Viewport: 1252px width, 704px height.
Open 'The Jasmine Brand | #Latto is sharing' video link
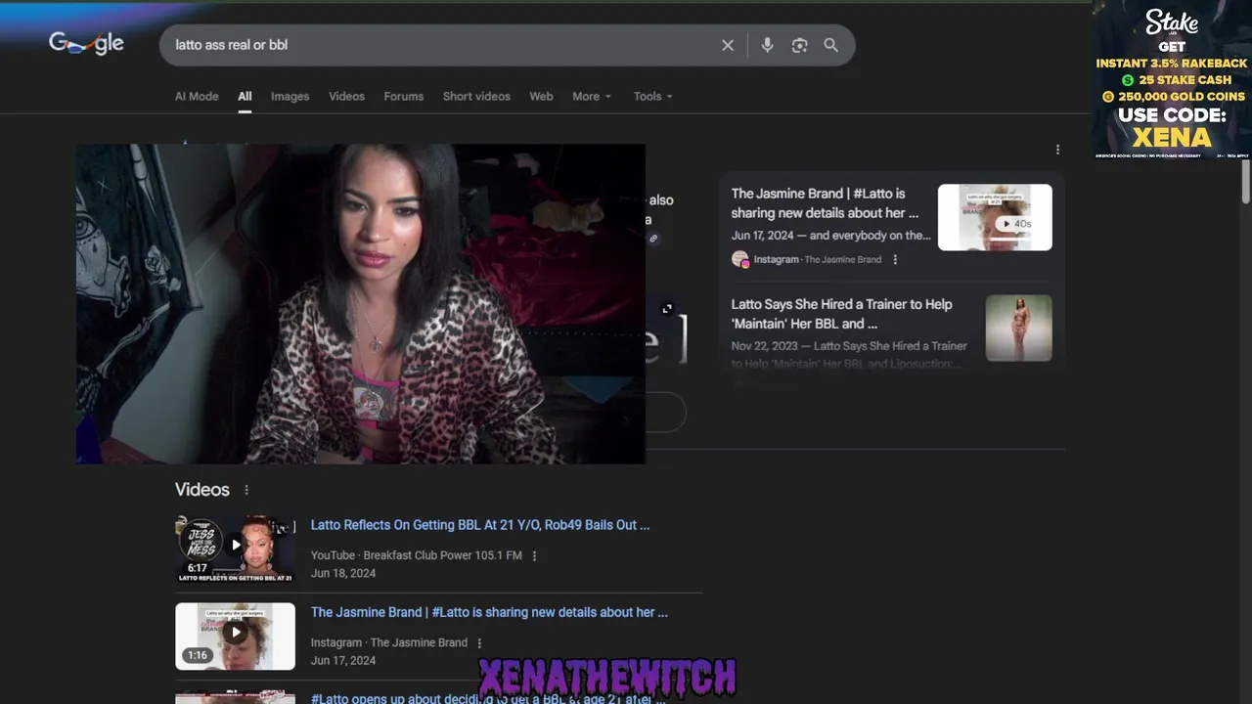(489, 612)
